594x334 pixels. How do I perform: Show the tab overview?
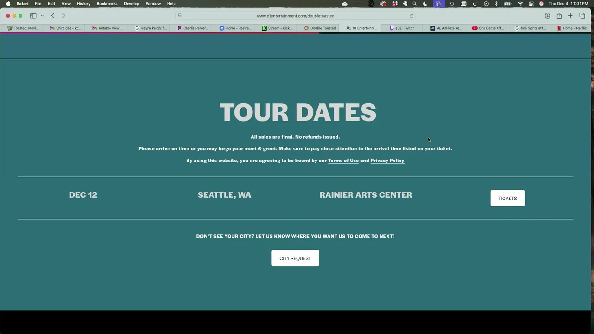pos(582,16)
